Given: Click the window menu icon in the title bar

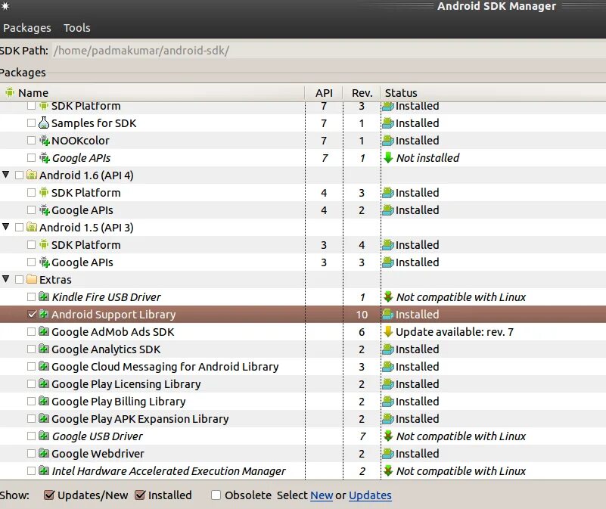Looking at the screenshot, I should 5,6.
